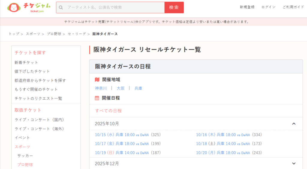
Task: Click the artist name search field
Action: pos(114,7)
